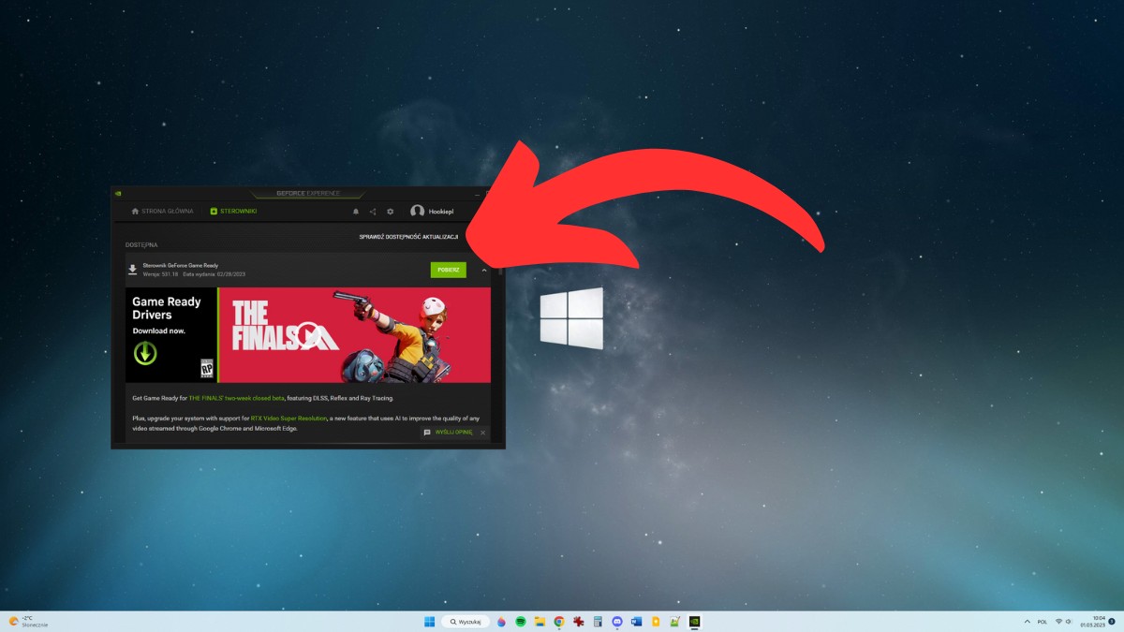Click the green Pobierz button
Screen dimensions: 1124x632
point(448,270)
